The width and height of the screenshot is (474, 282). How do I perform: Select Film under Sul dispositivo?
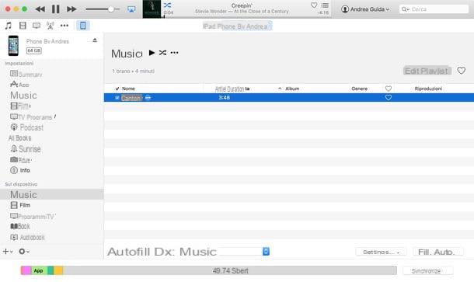tap(20, 205)
